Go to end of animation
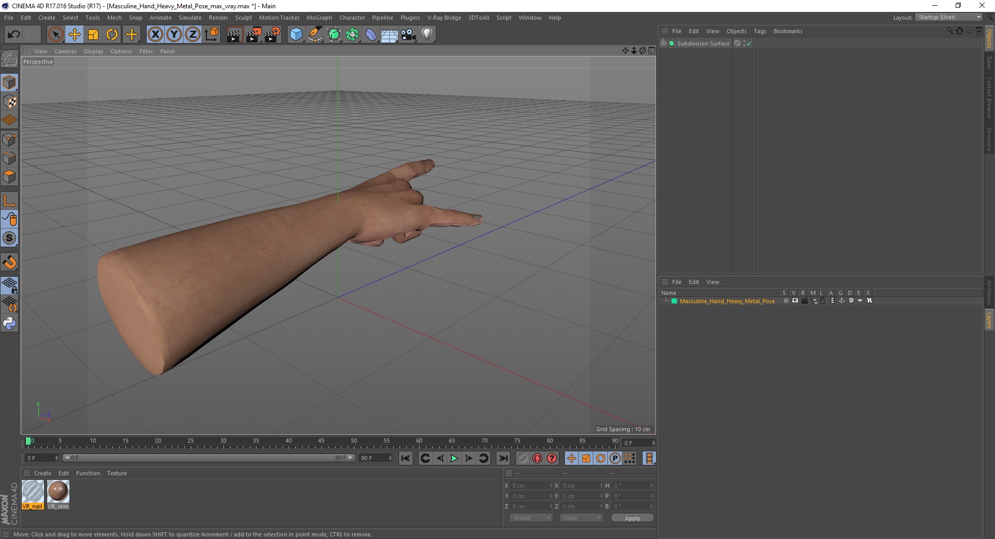The height and width of the screenshot is (539, 995). pos(503,458)
